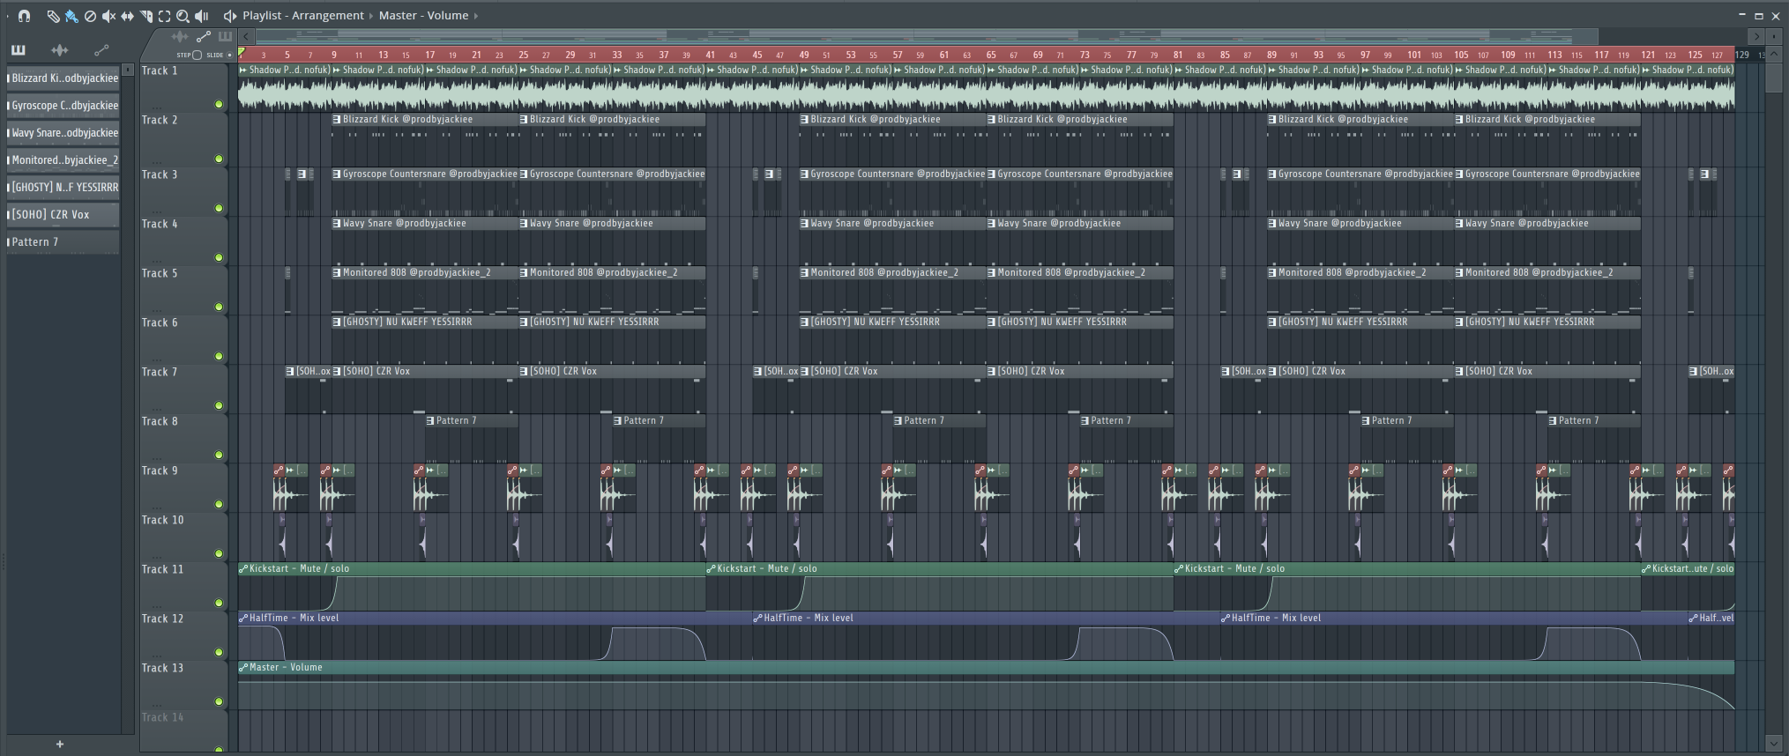Select the Paint brush tool
The image size is (1789, 756).
71,16
